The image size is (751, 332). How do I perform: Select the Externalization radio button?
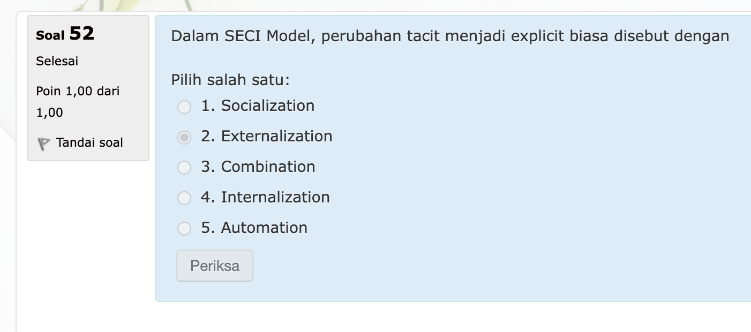tap(184, 138)
